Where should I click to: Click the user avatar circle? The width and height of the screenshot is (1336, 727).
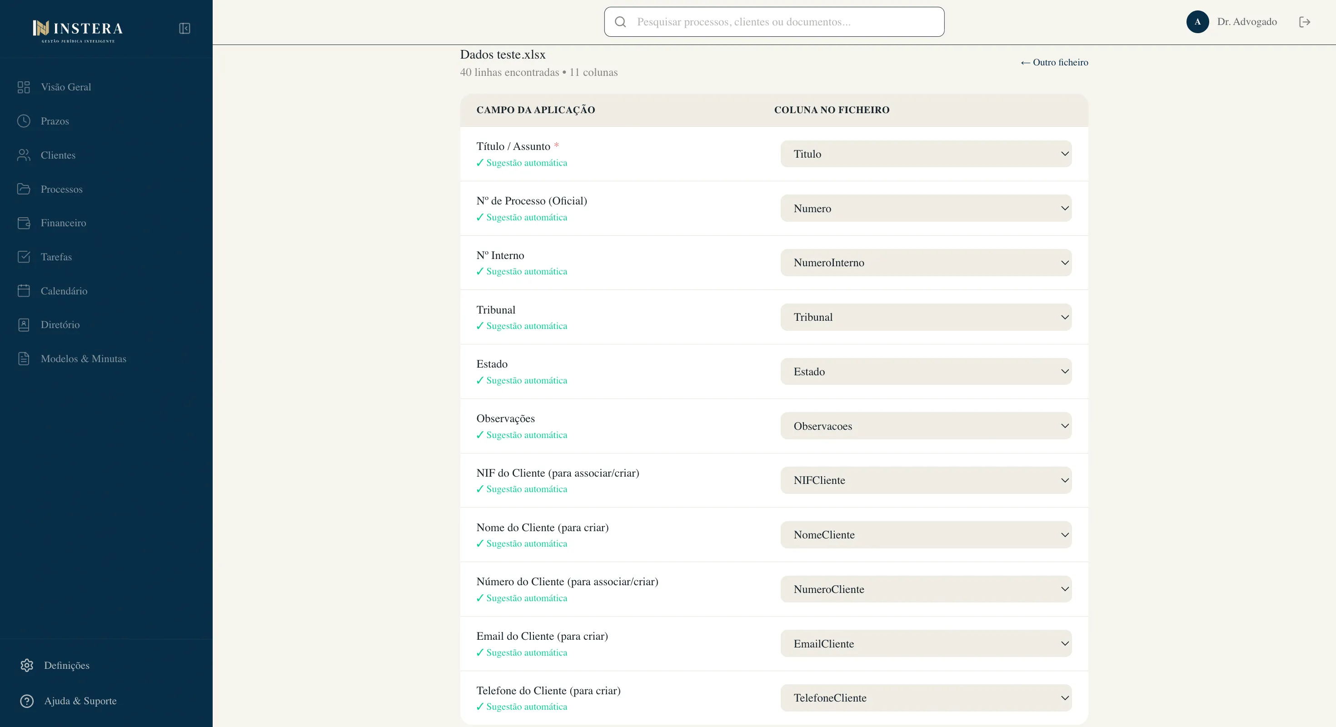point(1197,22)
